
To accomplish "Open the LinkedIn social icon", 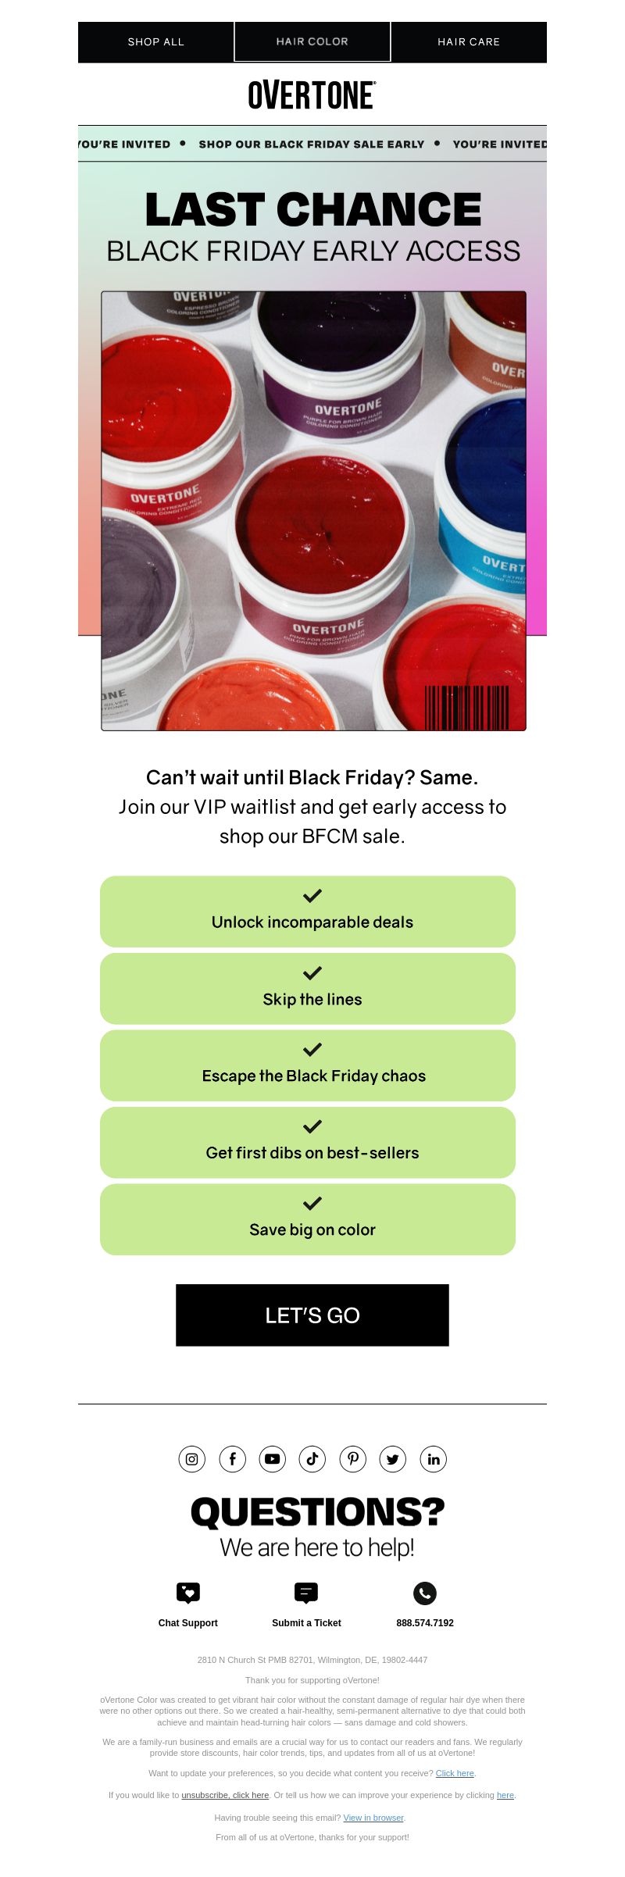I will click(434, 1458).
